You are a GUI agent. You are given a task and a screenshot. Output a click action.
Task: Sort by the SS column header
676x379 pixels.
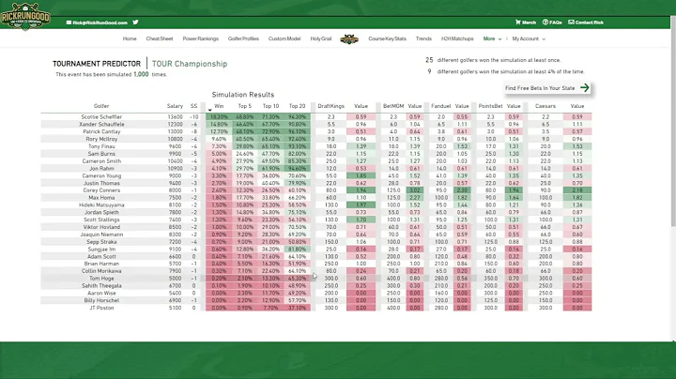[x=193, y=106]
